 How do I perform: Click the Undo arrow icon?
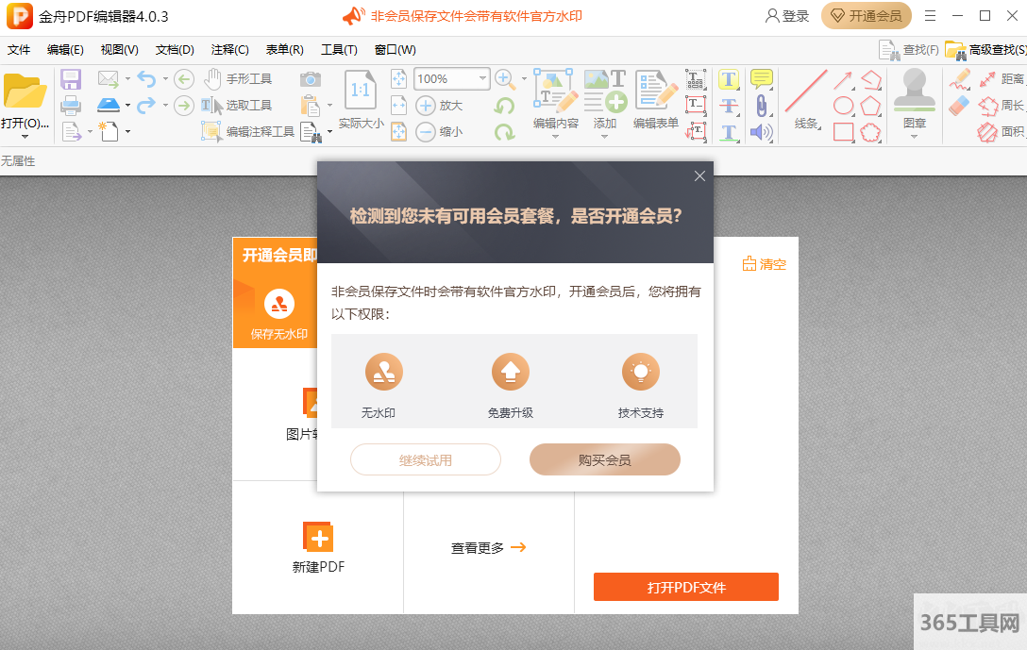pyautogui.click(x=146, y=79)
